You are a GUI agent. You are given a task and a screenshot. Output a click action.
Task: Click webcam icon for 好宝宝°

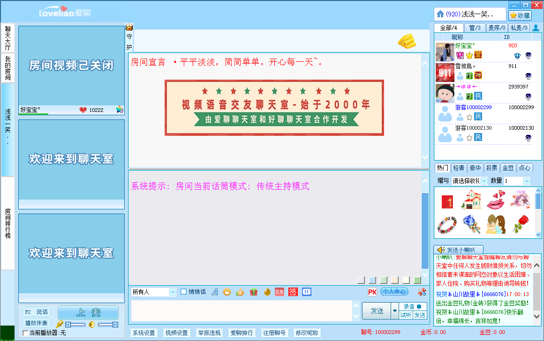(528, 55)
